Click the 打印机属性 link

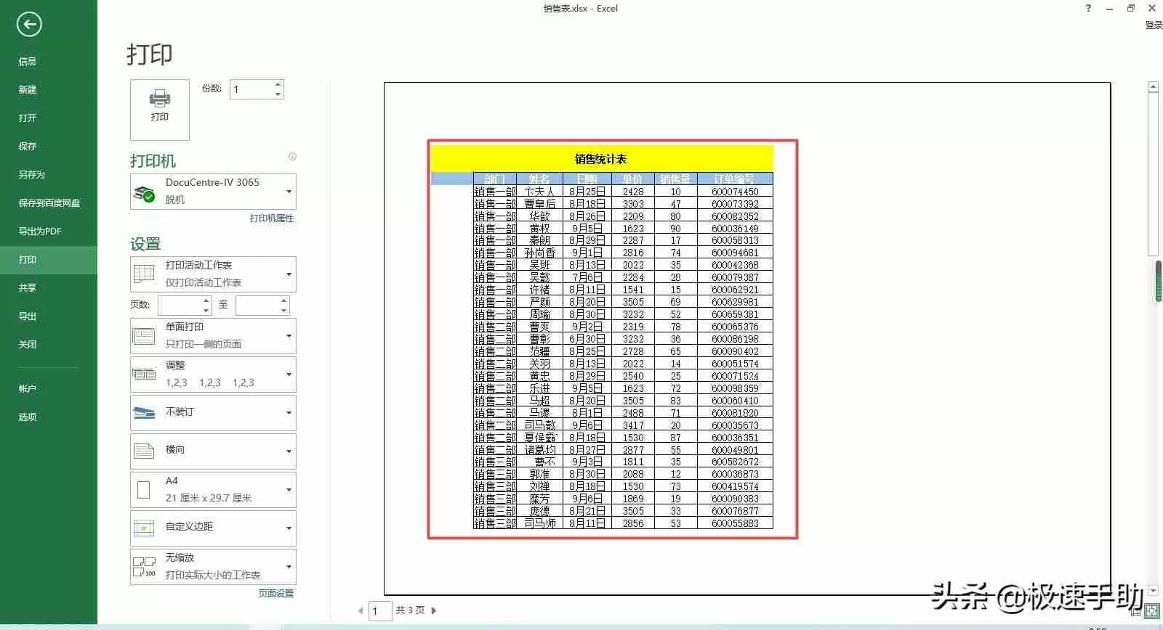click(x=272, y=218)
